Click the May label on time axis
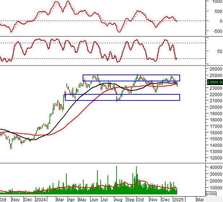 pyautogui.click(x=83, y=199)
